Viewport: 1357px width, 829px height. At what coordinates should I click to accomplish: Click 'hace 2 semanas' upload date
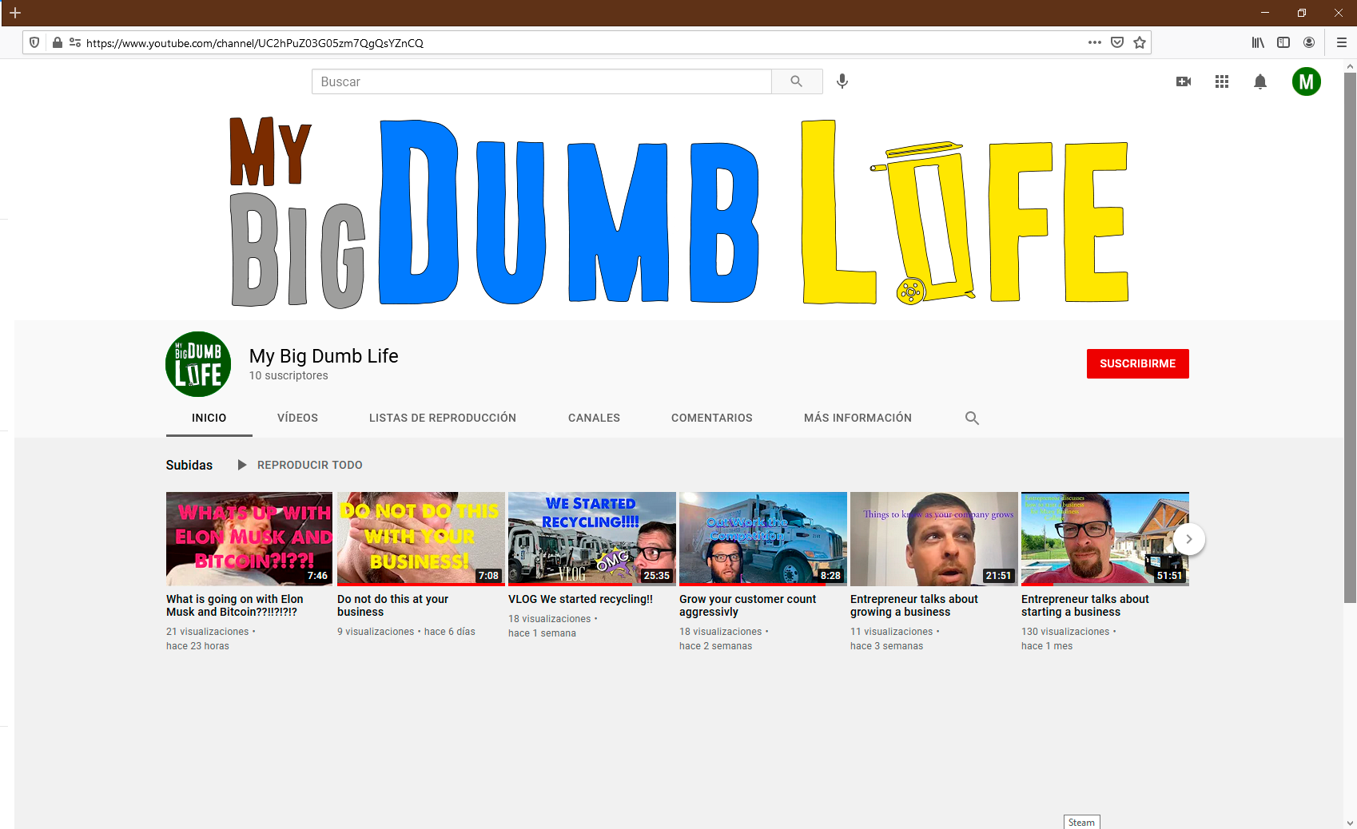coord(716,646)
